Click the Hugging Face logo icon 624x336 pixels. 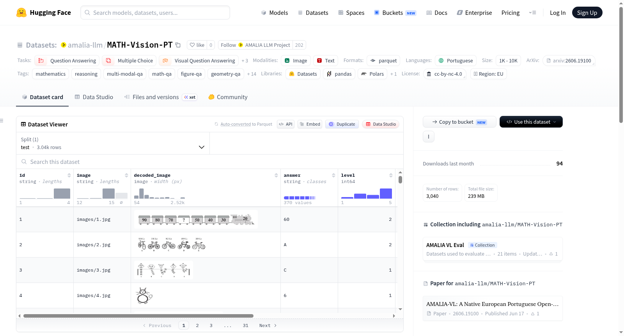click(21, 12)
